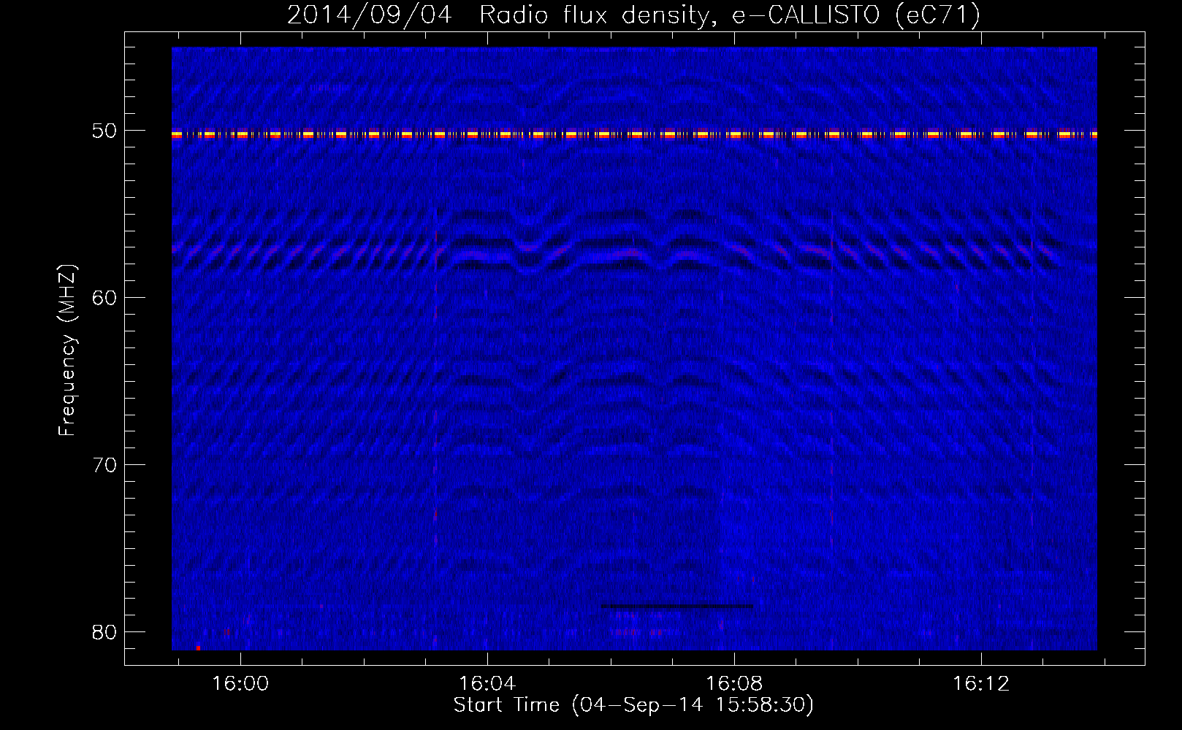Viewport: 1182px width, 730px height.
Task: Click the 60 frequency tick label
Action: tap(104, 297)
